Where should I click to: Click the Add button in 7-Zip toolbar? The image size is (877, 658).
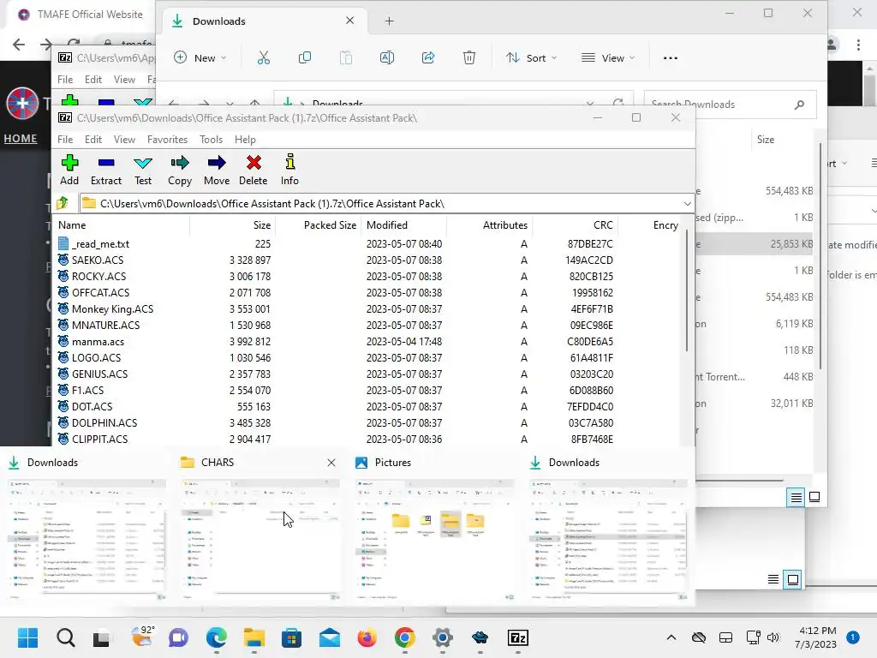[69, 170]
